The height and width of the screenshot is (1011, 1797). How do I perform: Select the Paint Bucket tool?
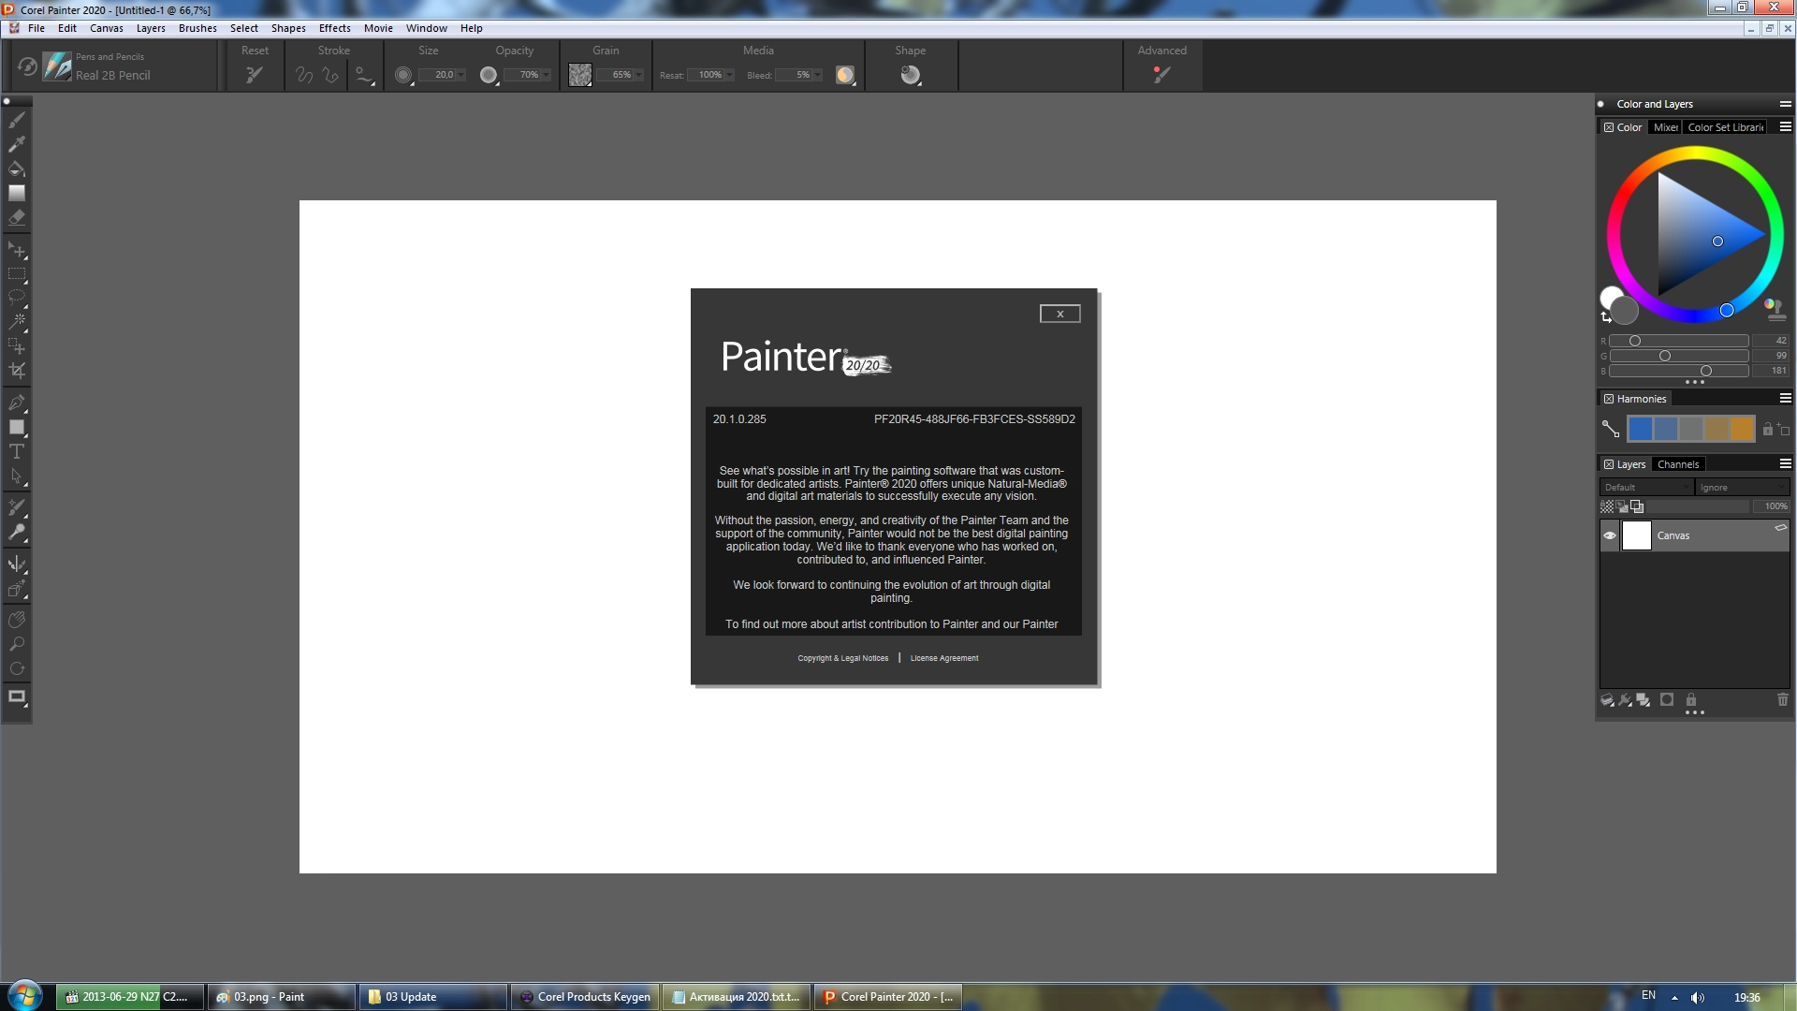[16, 168]
